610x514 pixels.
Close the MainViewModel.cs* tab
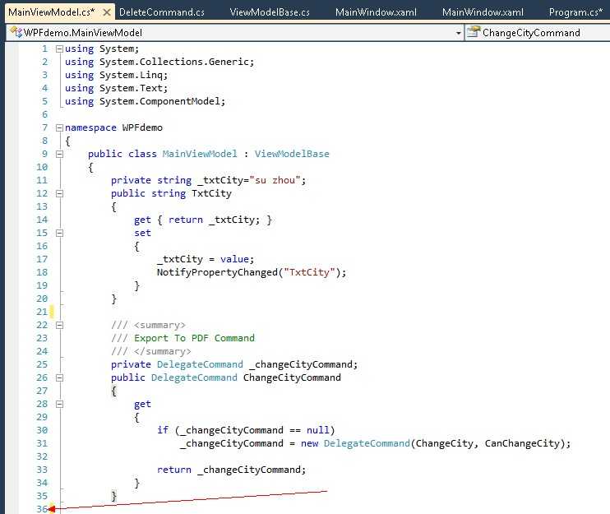[x=106, y=12]
